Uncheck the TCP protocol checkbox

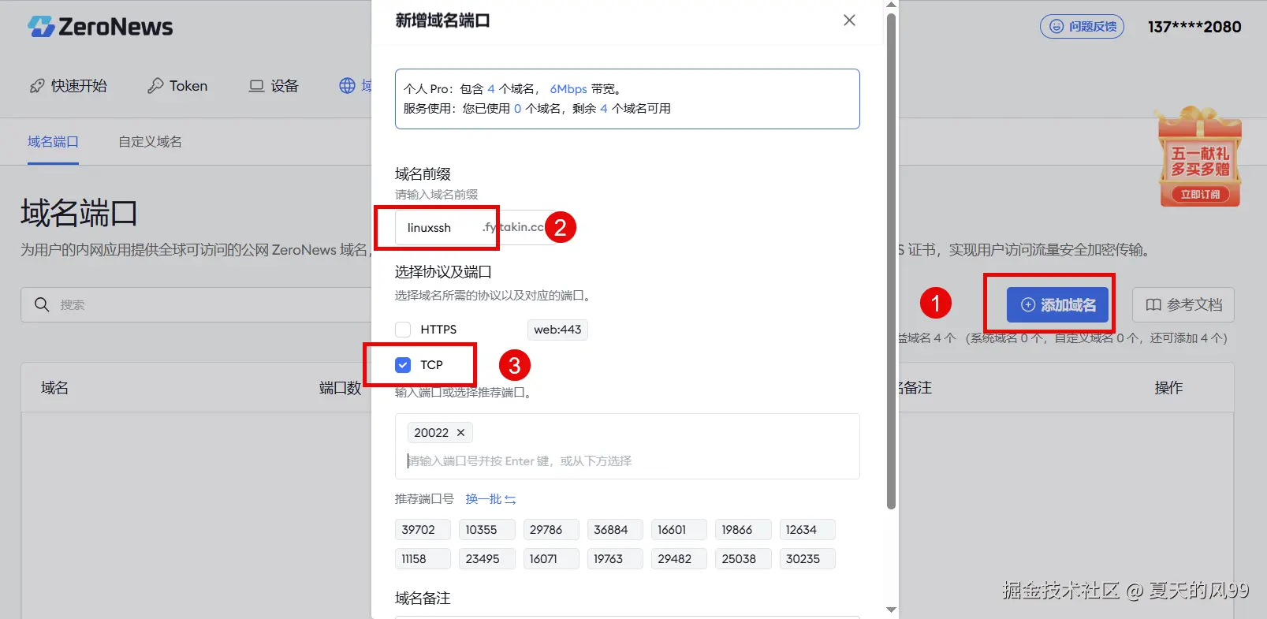point(403,365)
